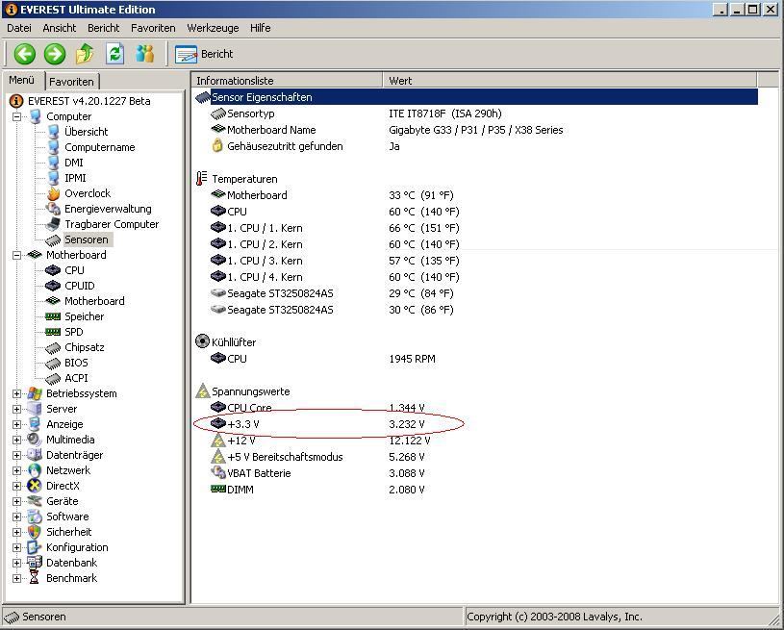Click the Betriebssystem Windows flag icon
This screenshot has height=630, width=784.
(35, 393)
